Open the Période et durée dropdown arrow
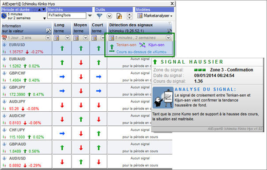267x170 pixels. 45,18
